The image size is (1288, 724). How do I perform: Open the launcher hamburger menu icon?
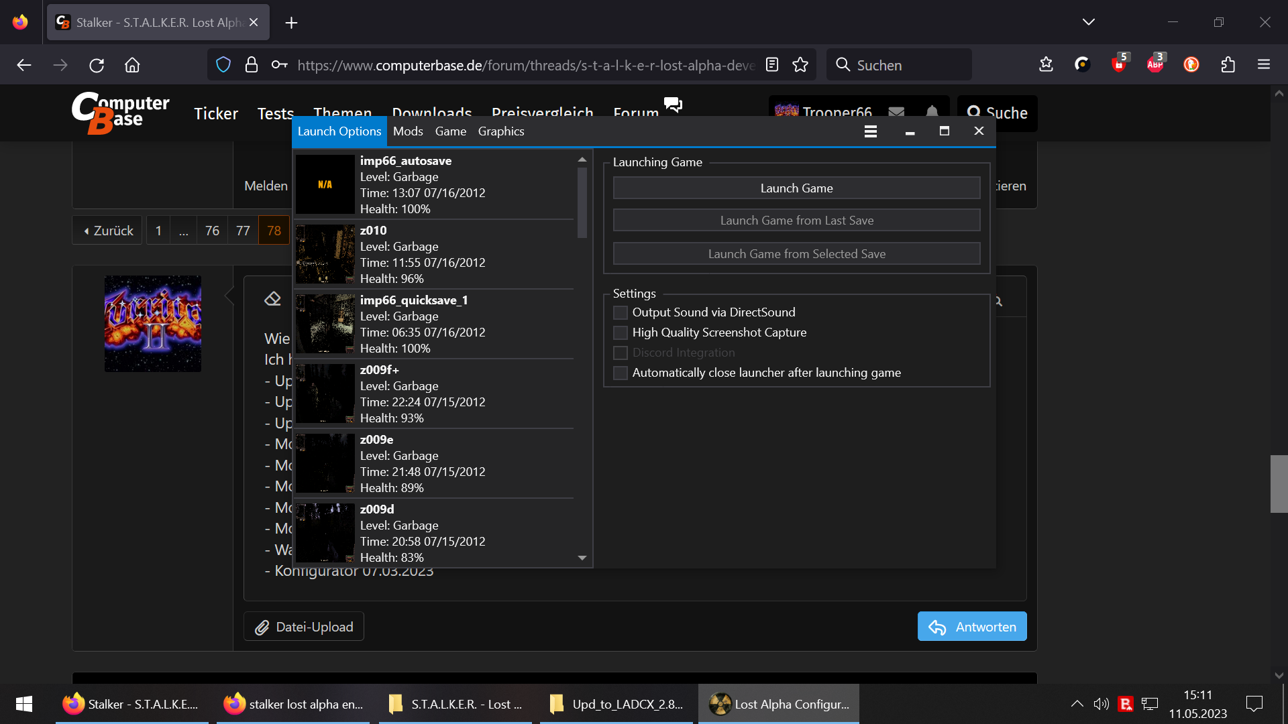tap(870, 131)
